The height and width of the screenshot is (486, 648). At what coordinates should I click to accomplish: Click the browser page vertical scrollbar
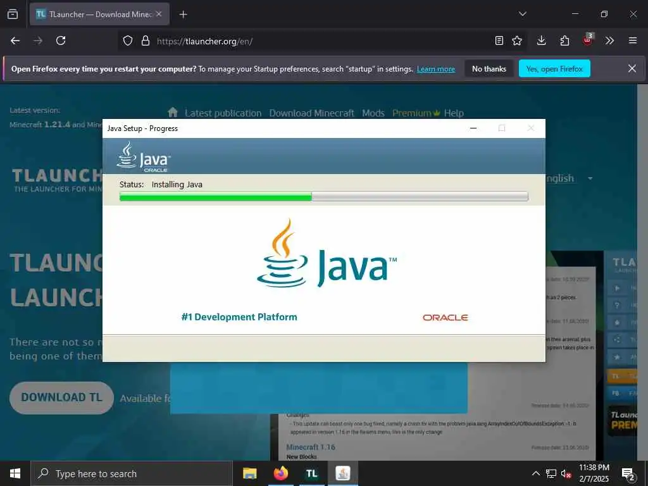(642, 273)
